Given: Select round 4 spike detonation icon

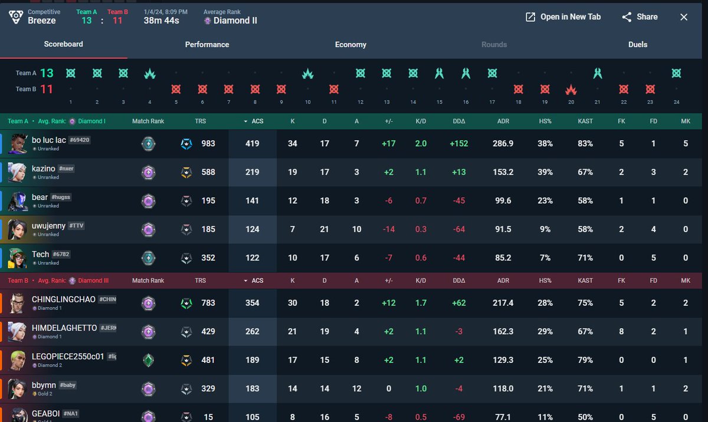Looking at the screenshot, I should coord(150,74).
